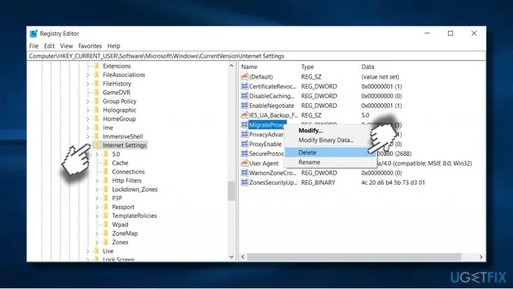This screenshot has height=289, width=513.
Task: Click the EnableNegotiate DWORD icon
Action: (244, 106)
